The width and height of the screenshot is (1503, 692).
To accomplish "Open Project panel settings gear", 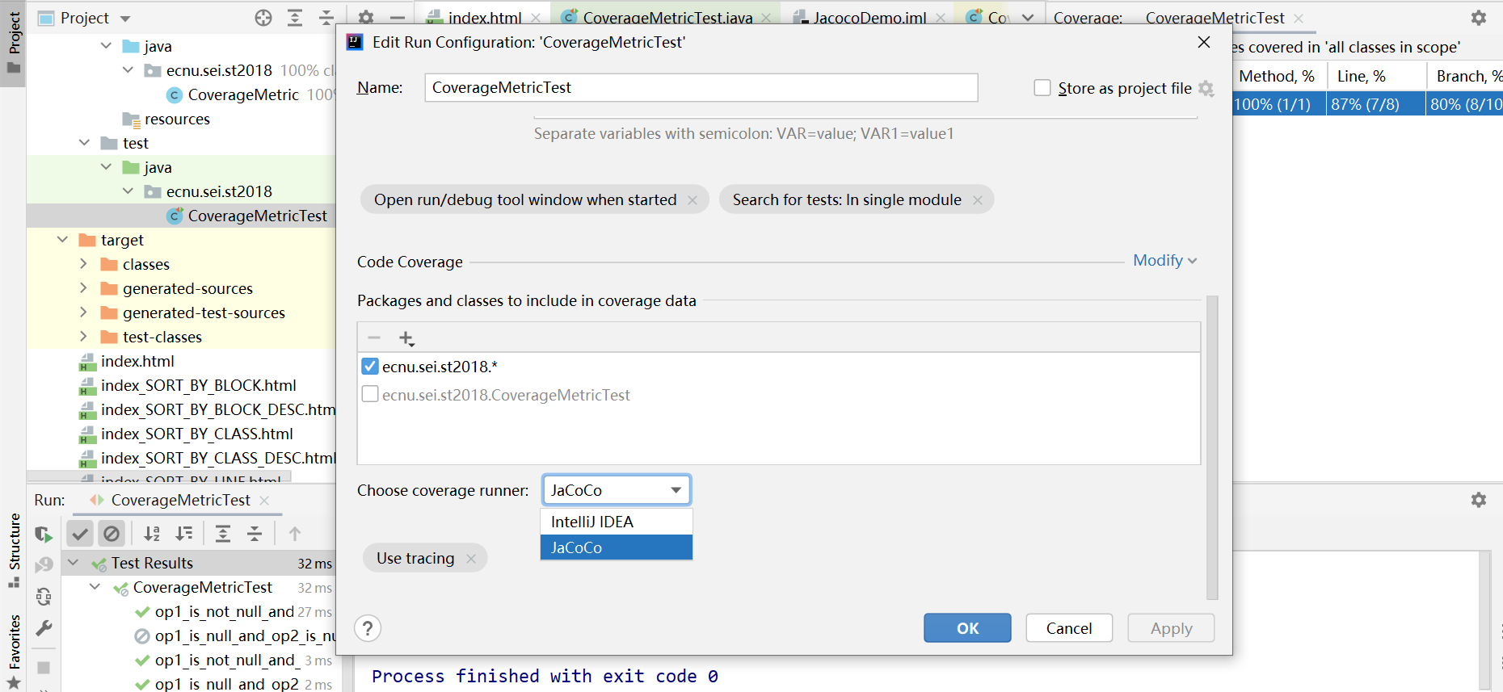I will point(366,17).
